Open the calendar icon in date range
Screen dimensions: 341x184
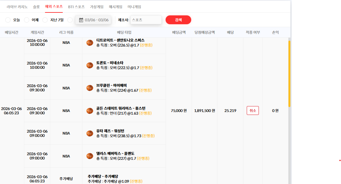[81, 20]
